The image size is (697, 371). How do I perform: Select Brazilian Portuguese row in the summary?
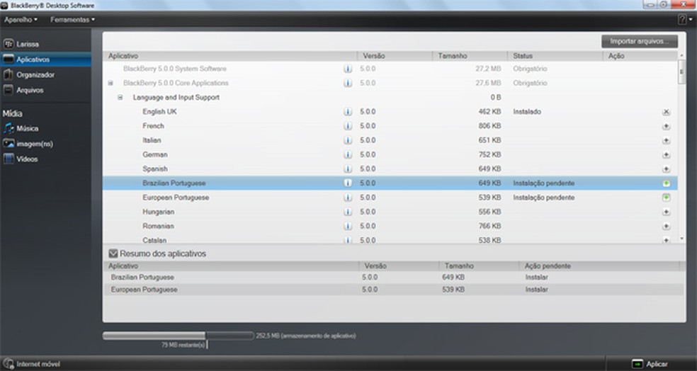[393, 278]
